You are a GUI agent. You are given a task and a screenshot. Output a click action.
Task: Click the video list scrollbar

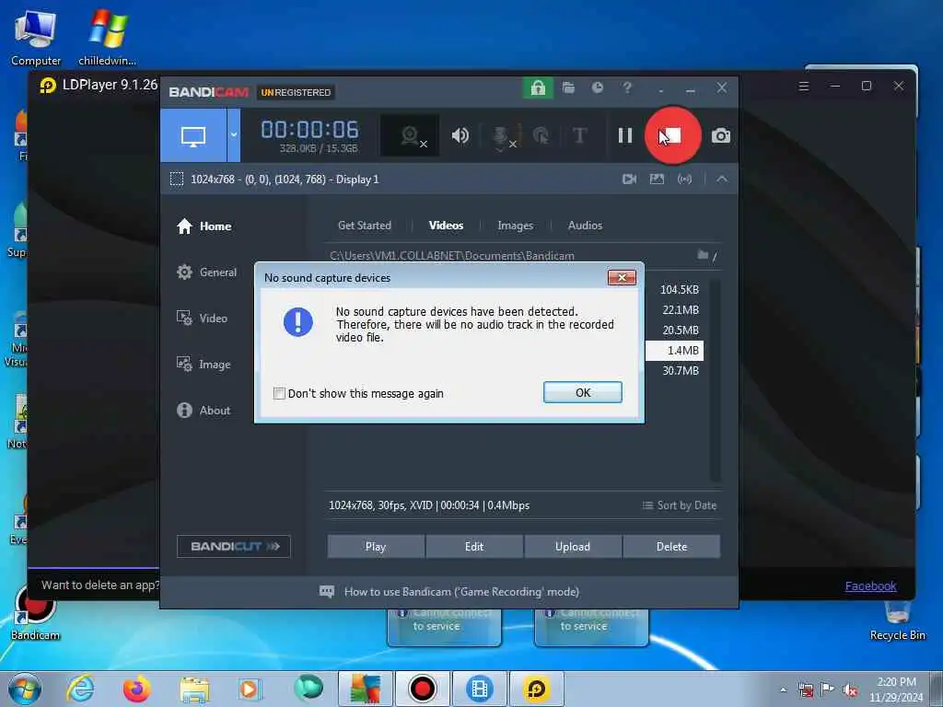(715, 380)
